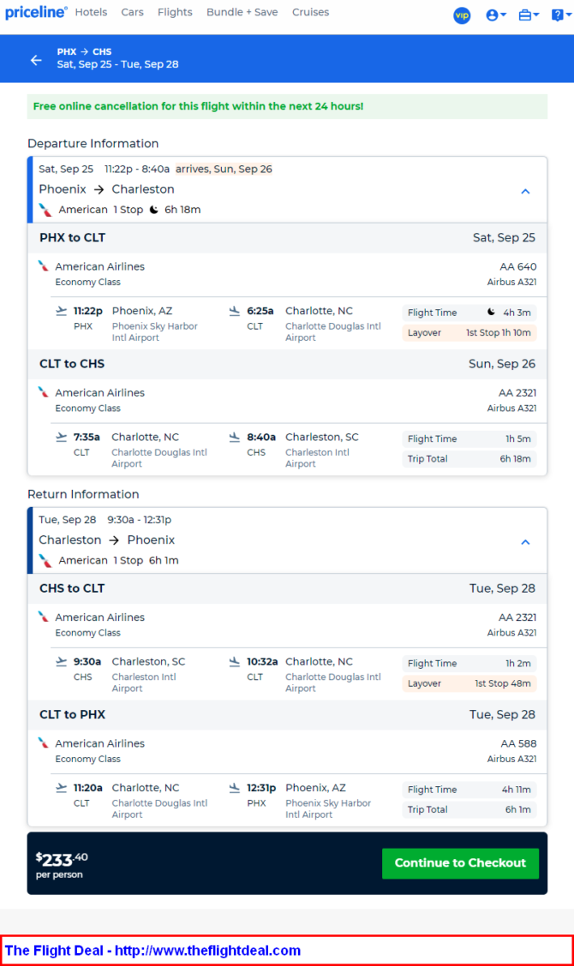574x966 pixels.
Task: Open the VIP badge
Action: (462, 15)
